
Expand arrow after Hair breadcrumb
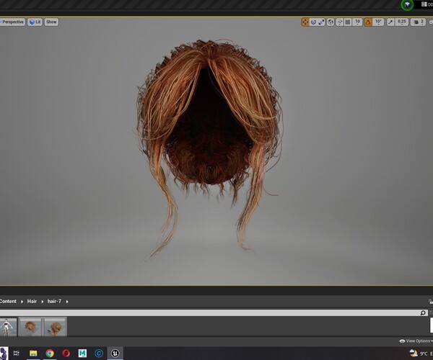(x=43, y=302)
